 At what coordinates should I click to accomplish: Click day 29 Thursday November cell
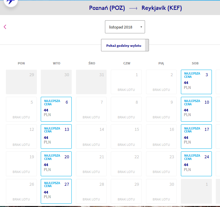point(126,191)
